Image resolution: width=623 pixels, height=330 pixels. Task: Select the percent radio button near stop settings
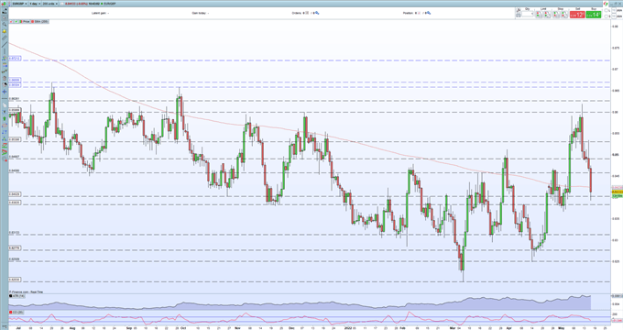click(x=606, y=11)
